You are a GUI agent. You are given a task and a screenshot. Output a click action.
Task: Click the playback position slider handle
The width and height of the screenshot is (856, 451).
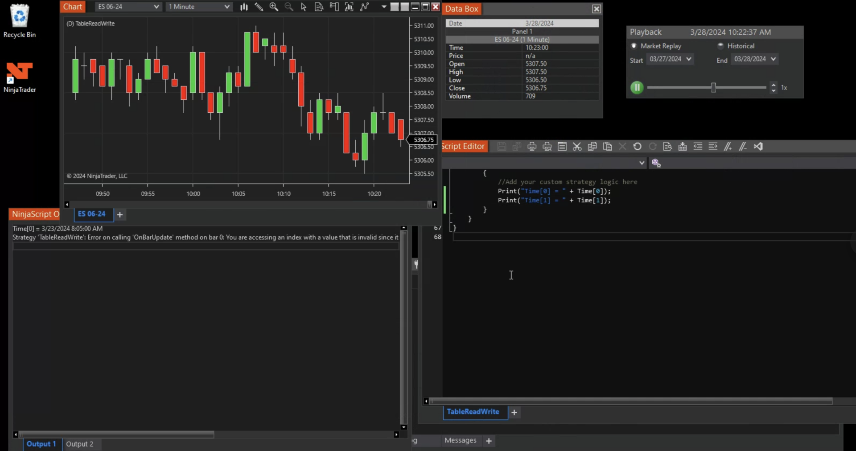pyautogui.click(x=713, y=87)
